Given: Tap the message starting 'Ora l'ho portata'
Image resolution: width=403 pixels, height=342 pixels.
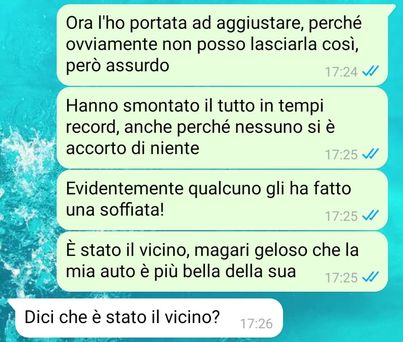Looking at the screenshot, I should click(222, 44).
